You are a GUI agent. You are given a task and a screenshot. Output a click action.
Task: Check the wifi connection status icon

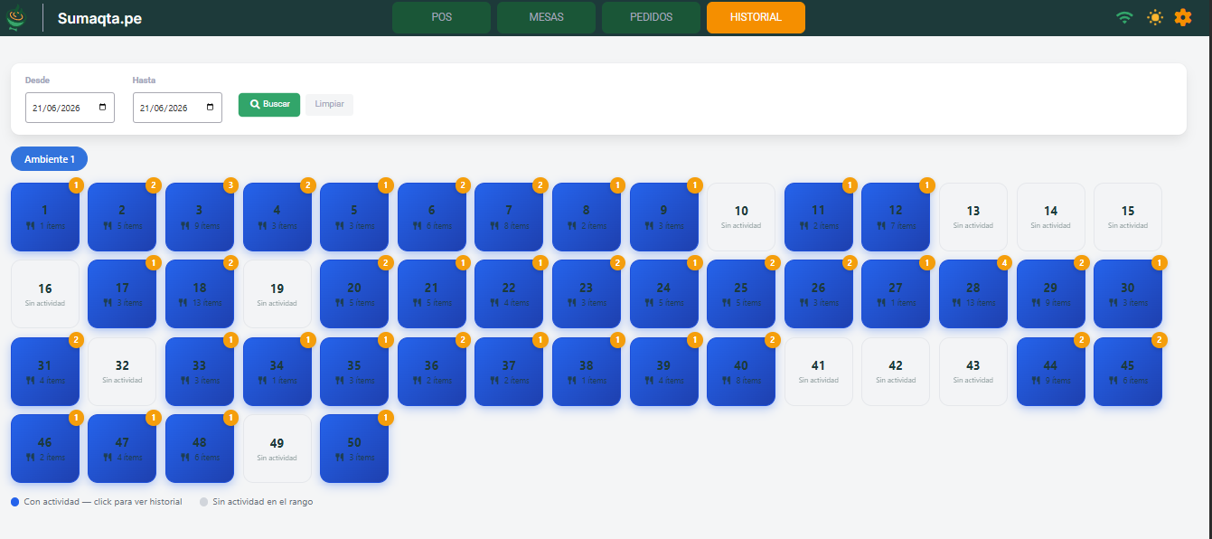click(1124, 17)
